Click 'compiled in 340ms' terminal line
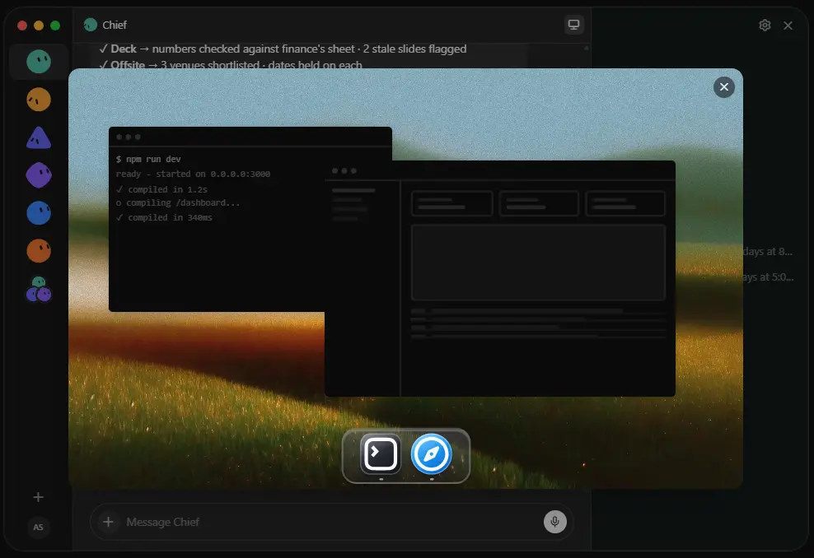The width and height of the screenshot is (814, 558). coord(164,217)
